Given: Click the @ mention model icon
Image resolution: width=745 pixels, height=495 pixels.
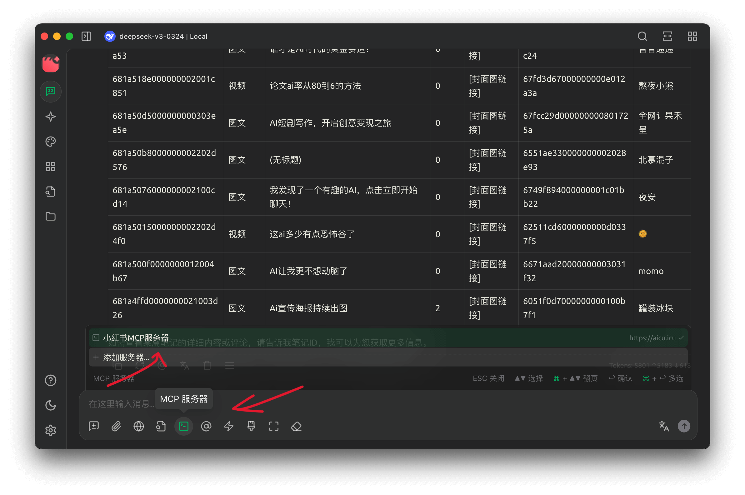Looking at the screenshot, I should tap(206, 426).
